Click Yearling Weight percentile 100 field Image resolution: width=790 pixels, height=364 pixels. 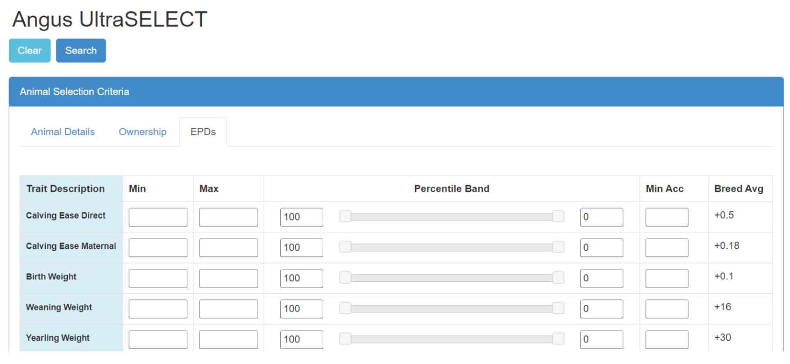pos(301,339)
